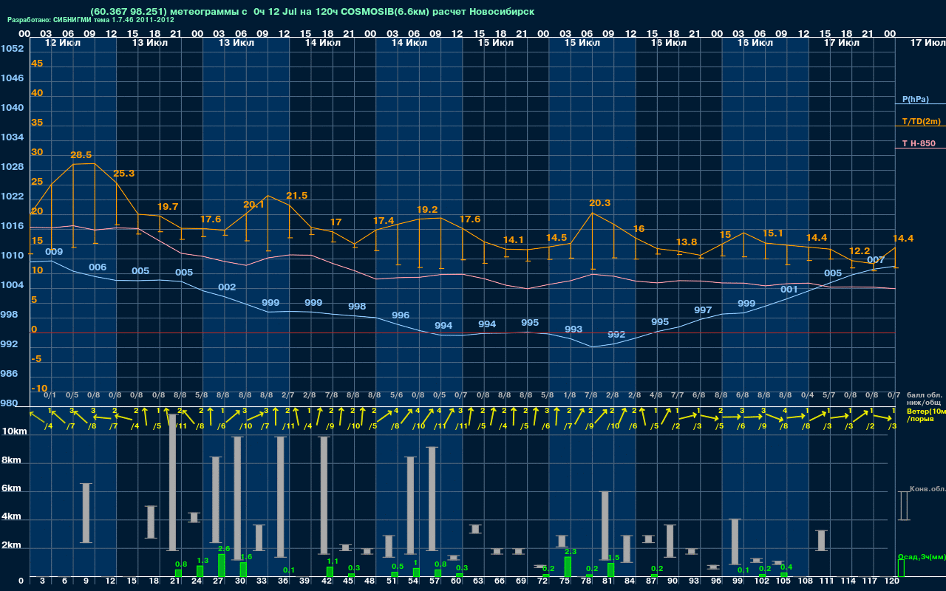Click the 20.3 temperature label

point(600,203)
